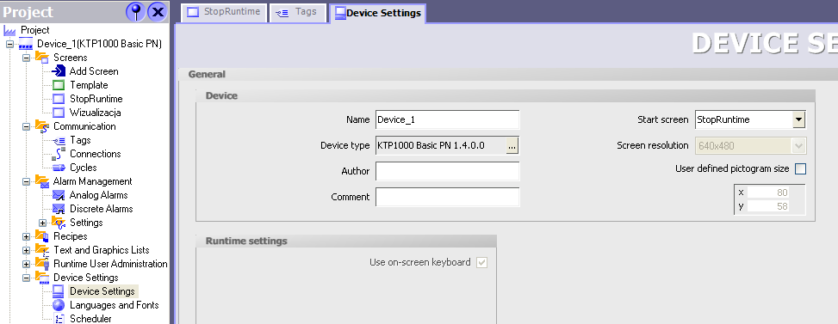Screen dimensions: 838x324
Task: Click the pictogram y value field
Action: (768, 206)
